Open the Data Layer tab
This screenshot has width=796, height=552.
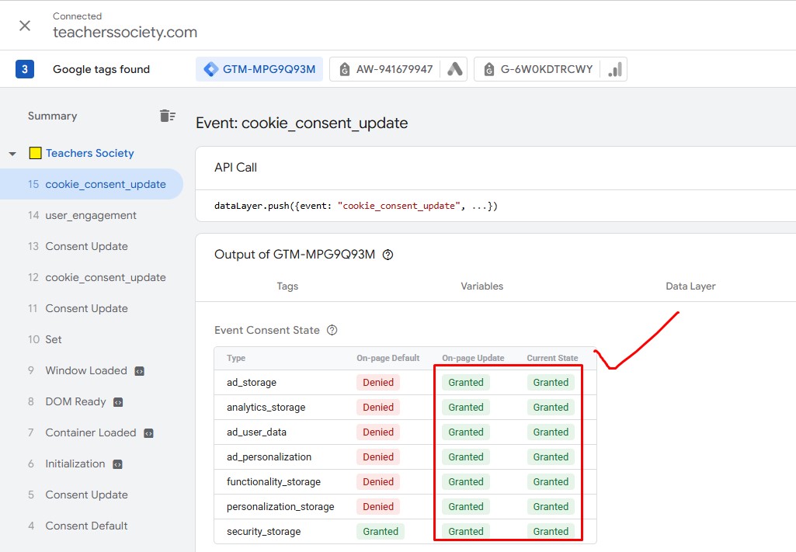[690, 286]
